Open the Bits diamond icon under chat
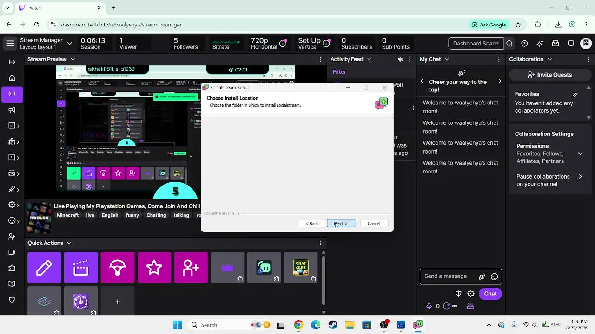This screenshot has width=595, height=334. [x=429, y=306]
